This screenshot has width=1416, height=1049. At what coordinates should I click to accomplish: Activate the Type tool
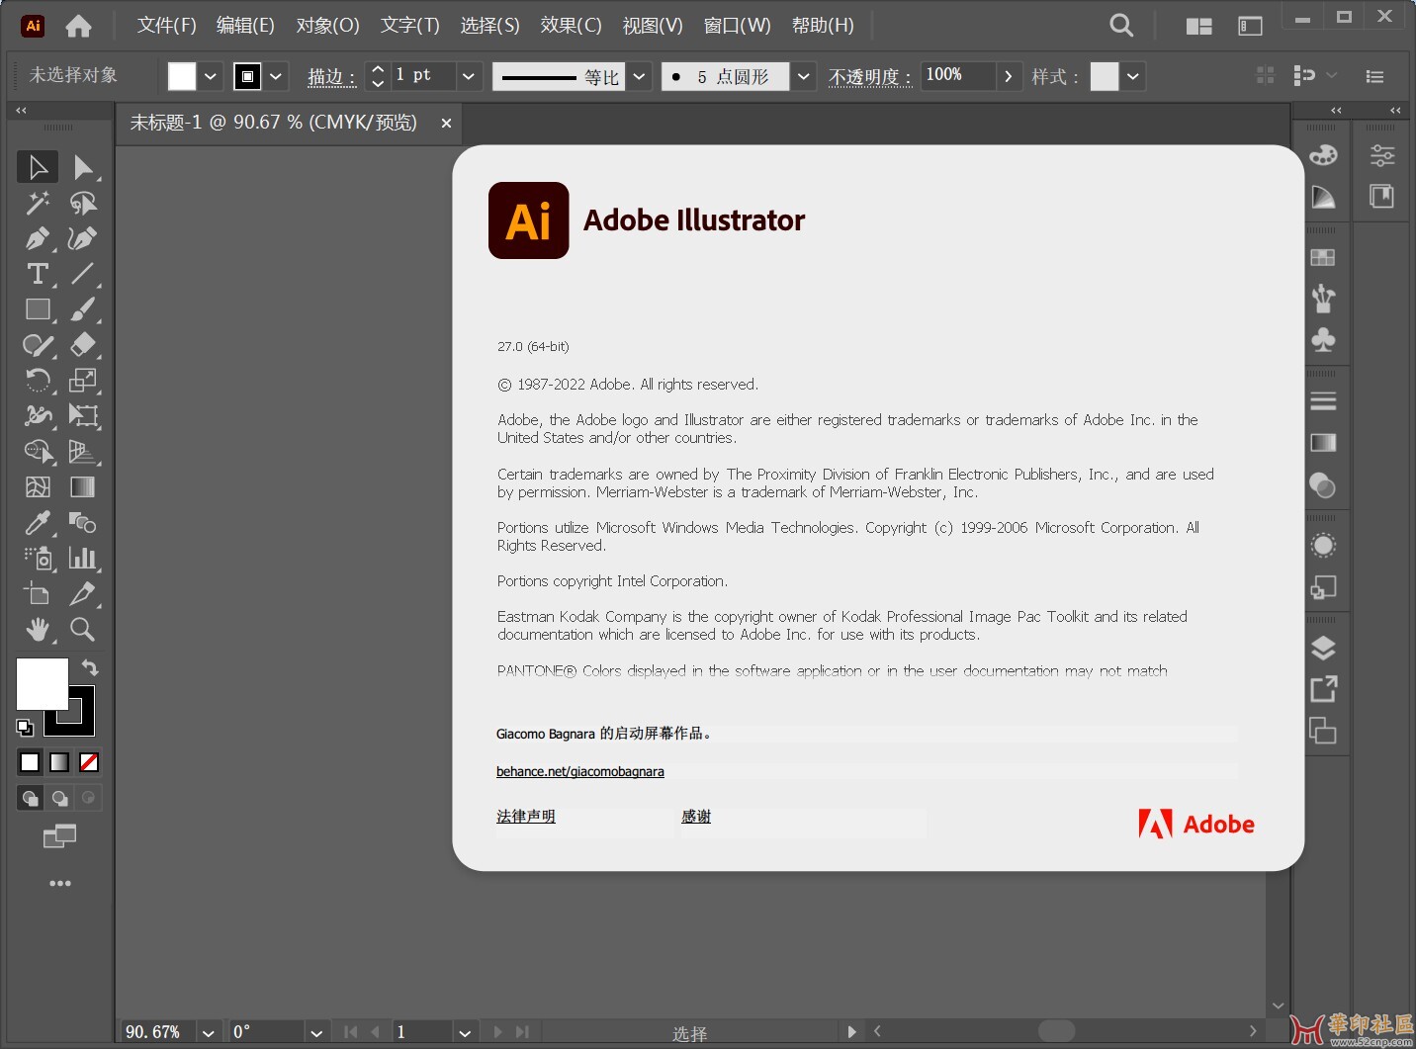(38, 274)
